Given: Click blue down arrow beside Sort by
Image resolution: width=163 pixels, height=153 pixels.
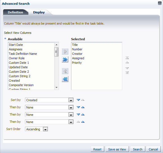Looking at the screenshot, I should (x=78, y=100).
